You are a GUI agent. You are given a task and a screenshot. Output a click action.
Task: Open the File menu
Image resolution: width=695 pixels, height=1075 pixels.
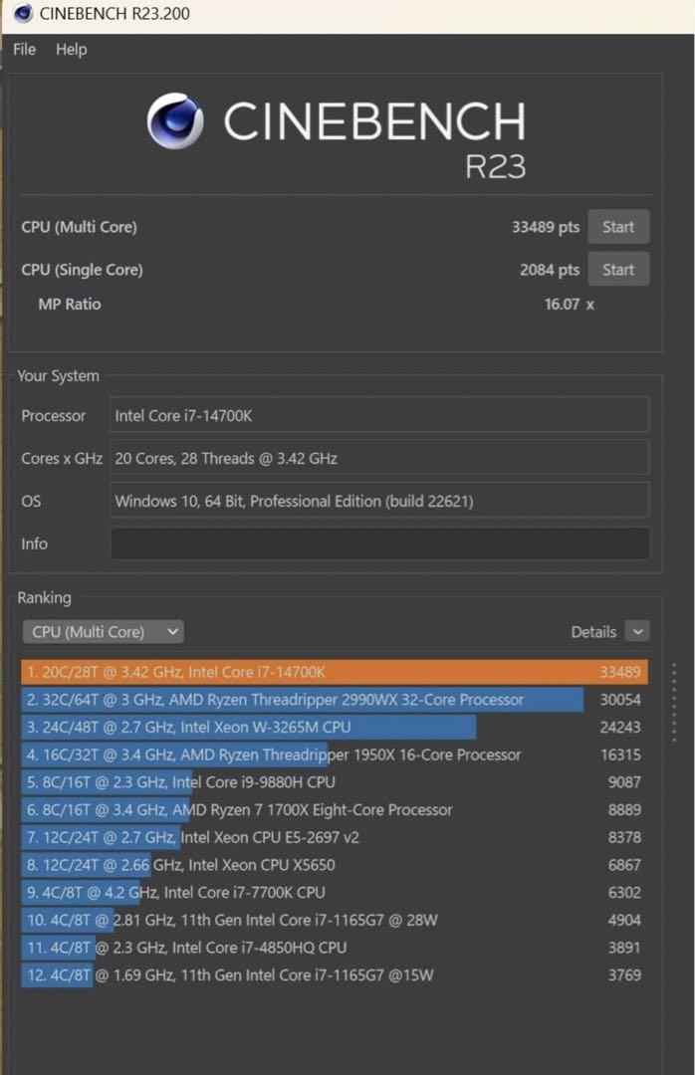(24, 50)
